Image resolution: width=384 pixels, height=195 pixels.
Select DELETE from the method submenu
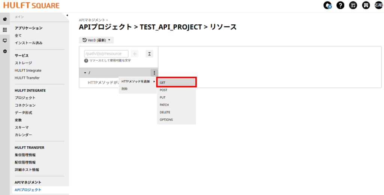click(176, 112)
